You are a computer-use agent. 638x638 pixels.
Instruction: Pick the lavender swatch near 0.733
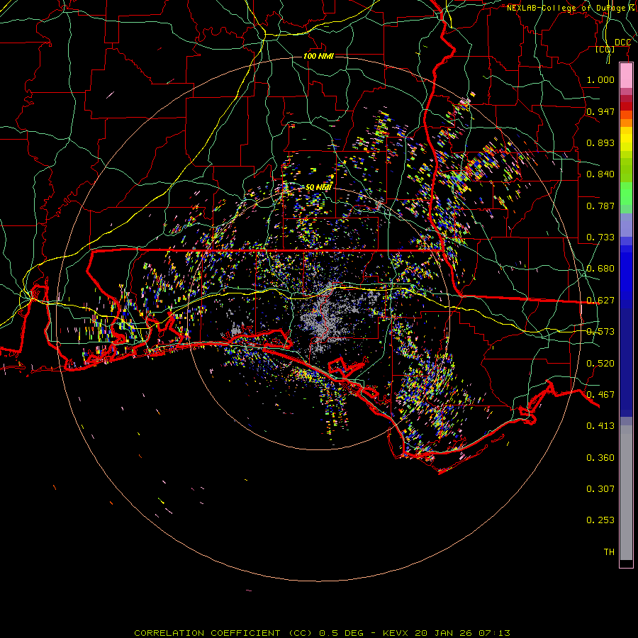(x=626, y=225)
